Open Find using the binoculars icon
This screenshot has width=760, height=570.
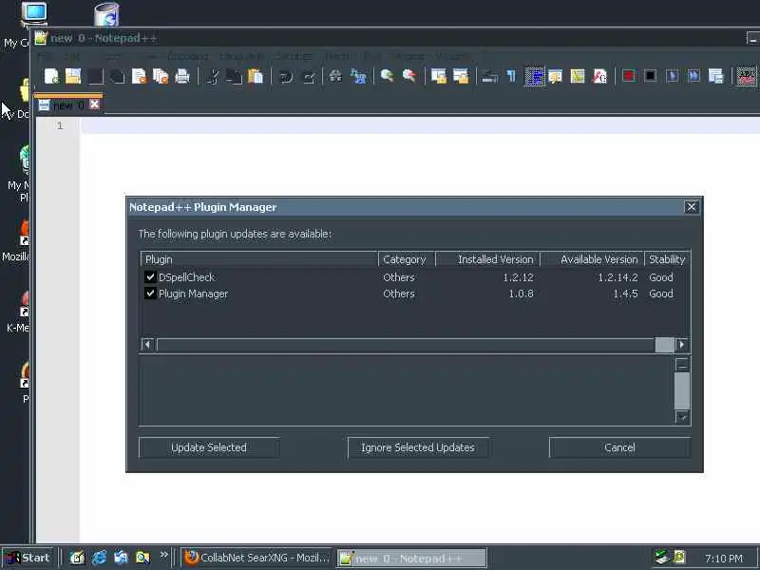coord(335,76)
